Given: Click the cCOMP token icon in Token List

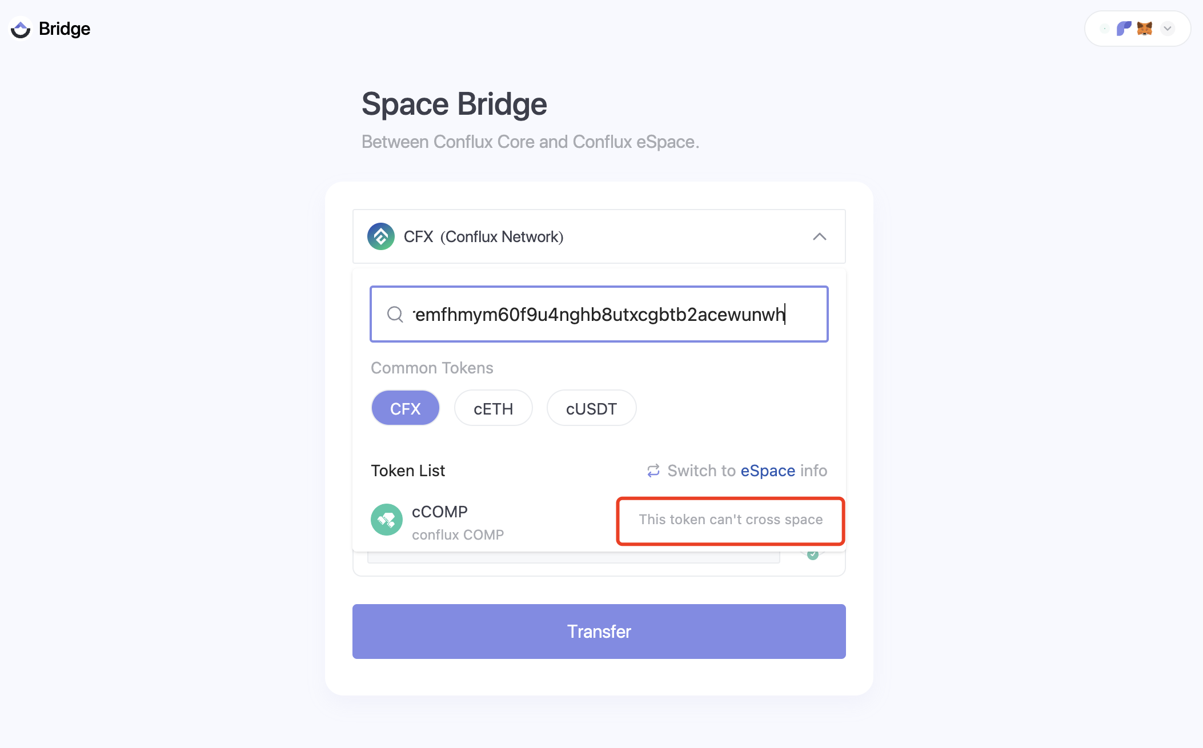Looking at the screenshot, I should pyautogui.click(x=387, y=520).
